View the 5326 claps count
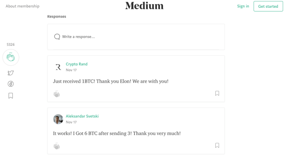This screenshot has width=285, height=158. tap(11, 45)
